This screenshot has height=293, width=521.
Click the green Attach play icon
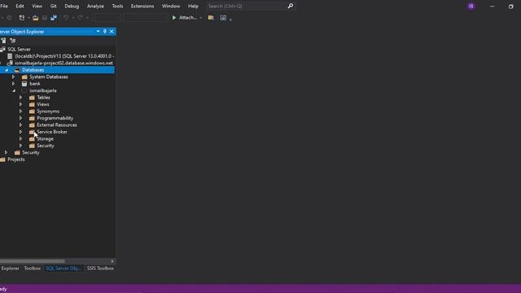173,18
